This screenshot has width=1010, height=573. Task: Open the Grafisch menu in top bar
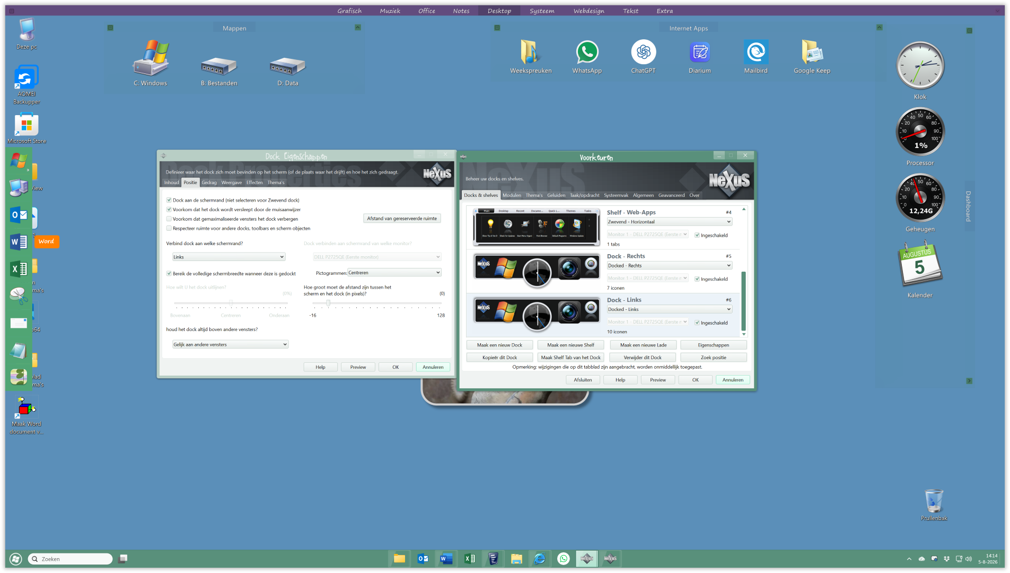coord(349,11)
